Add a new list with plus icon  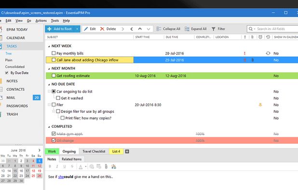[x=127, y=151]
